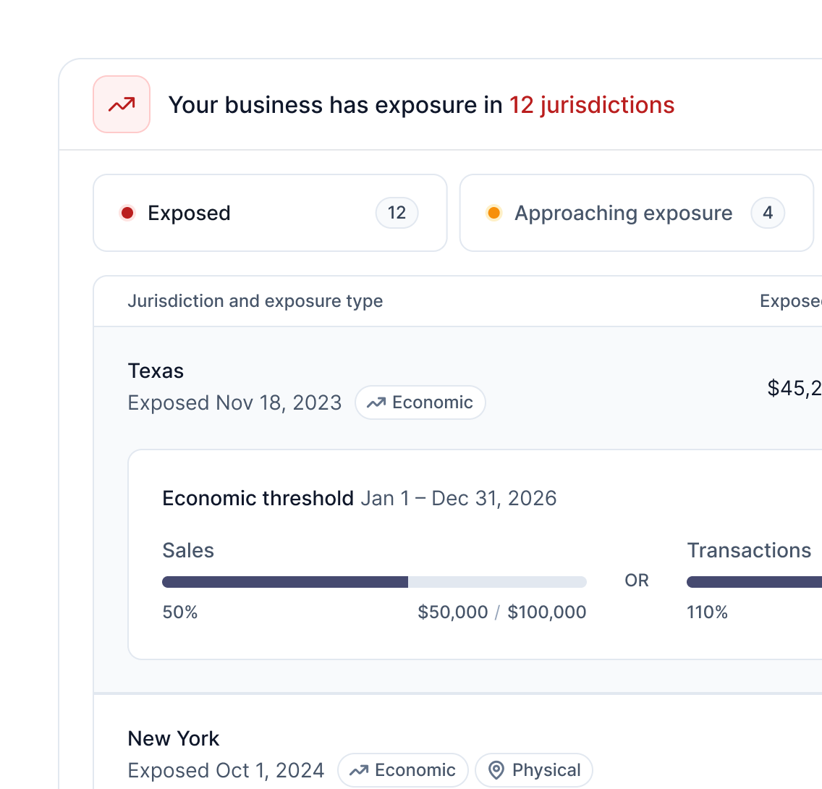
Task: Click the 12 jurisdictions red link text
Action: click(592, 105)
